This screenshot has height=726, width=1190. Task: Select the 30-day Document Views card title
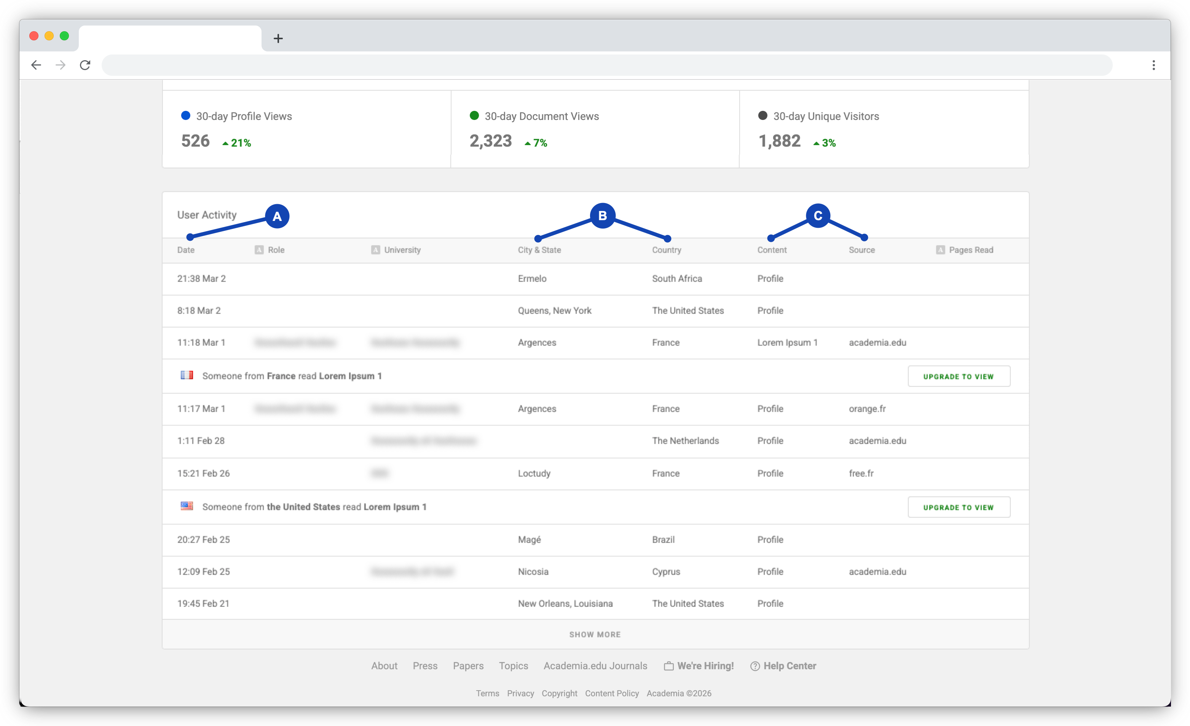pos(541,116)
